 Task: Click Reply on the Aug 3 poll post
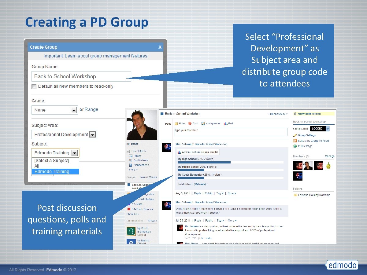198,193
